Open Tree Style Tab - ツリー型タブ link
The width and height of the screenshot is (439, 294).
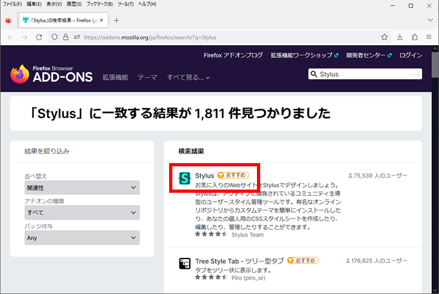pos(240,261)
